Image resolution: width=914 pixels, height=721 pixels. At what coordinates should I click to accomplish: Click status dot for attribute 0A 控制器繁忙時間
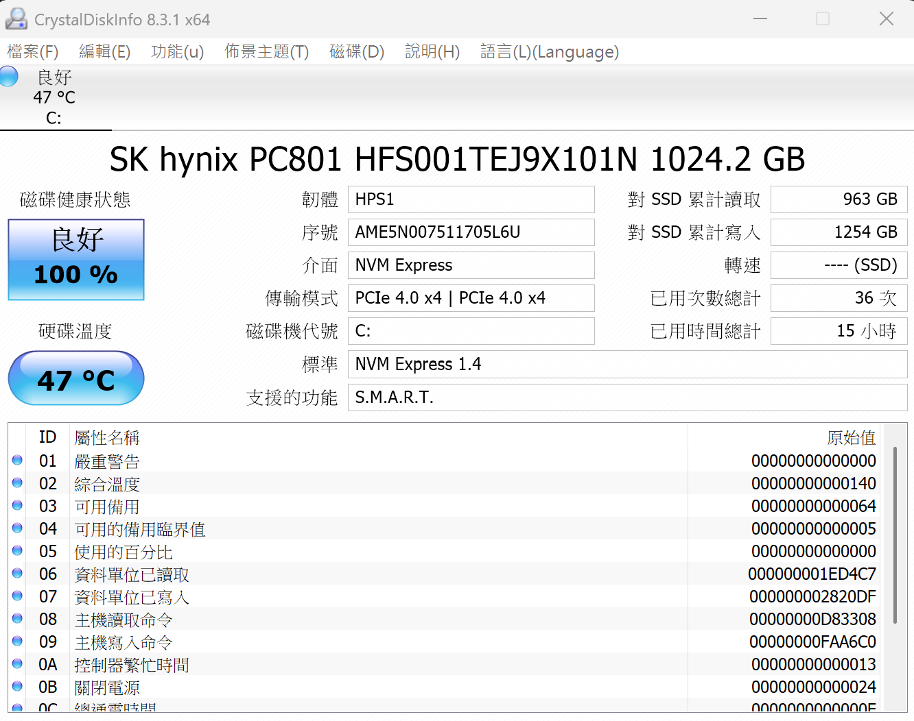(18, 664)
